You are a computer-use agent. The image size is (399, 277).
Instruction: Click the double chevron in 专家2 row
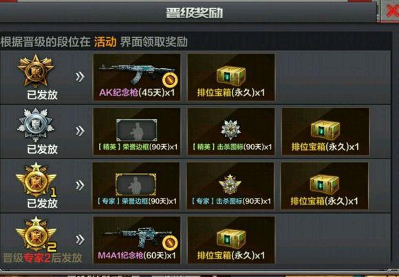click(x=80, y=240)
